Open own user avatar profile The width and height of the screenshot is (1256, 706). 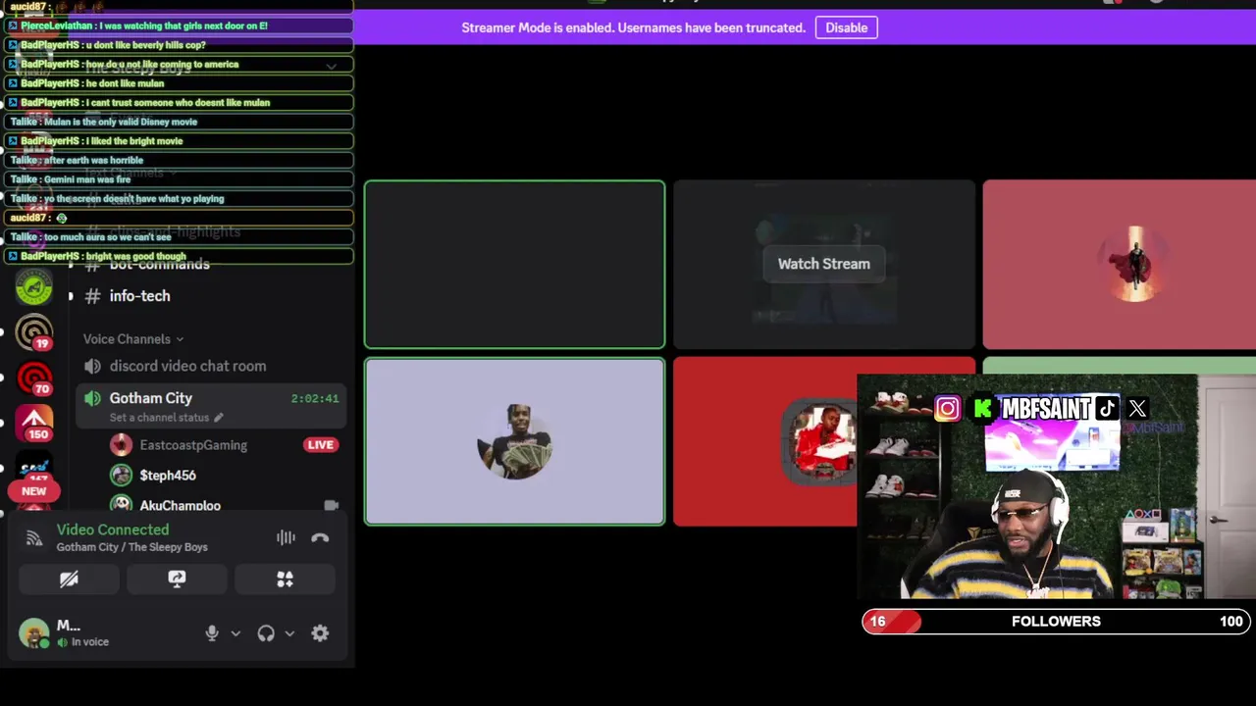[34, 633]
